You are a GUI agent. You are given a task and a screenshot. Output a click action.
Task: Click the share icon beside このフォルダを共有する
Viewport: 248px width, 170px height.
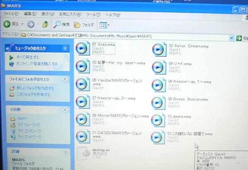pos(12,94)
